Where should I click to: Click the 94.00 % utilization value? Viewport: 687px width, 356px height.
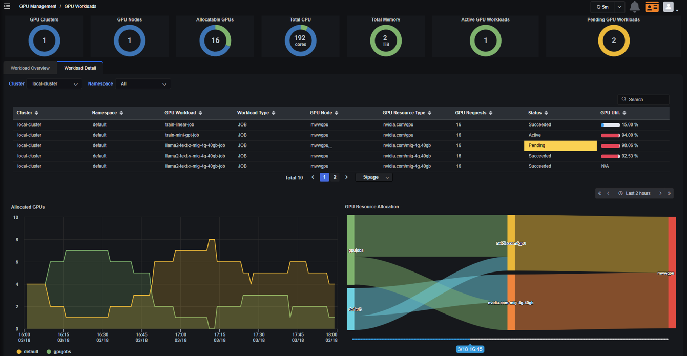(x=630, y=135)
